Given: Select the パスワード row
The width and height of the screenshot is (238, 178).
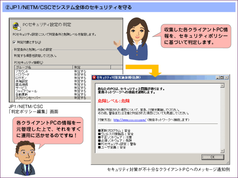Looking at the screenshot, I should coord(53,75).
